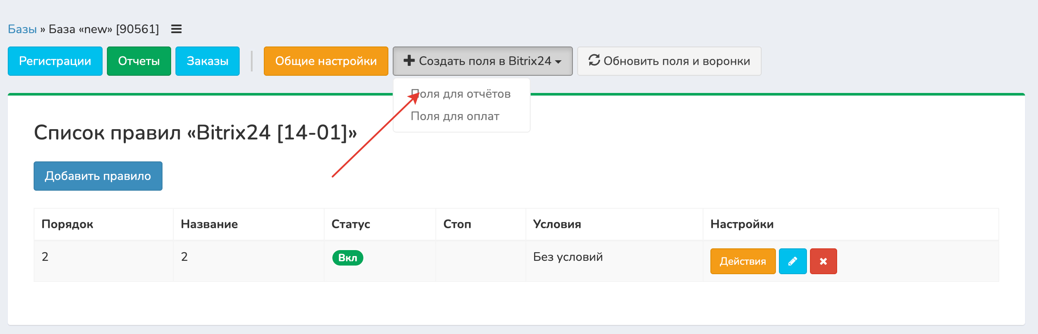Open the orange Действия dropdown for rule 2

[742, 261]
